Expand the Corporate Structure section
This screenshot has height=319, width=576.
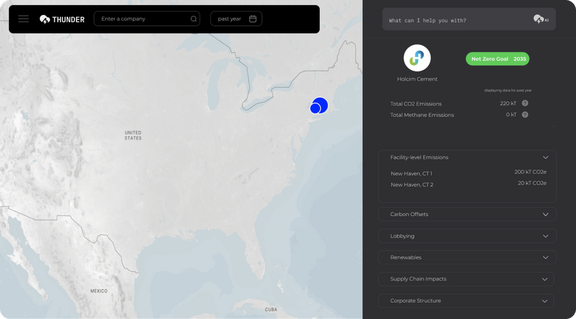544,301
